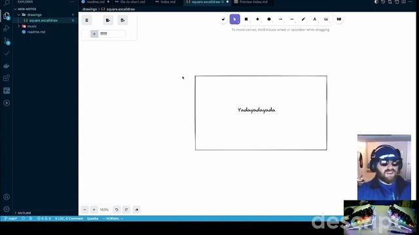The height and width of the screenshot is (235, 419).
Task: Select the freehand Pencil tool
Action: coord(303,19)
